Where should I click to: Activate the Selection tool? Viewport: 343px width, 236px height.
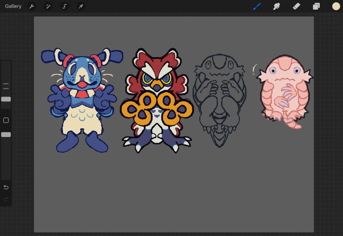coord(64,7)
